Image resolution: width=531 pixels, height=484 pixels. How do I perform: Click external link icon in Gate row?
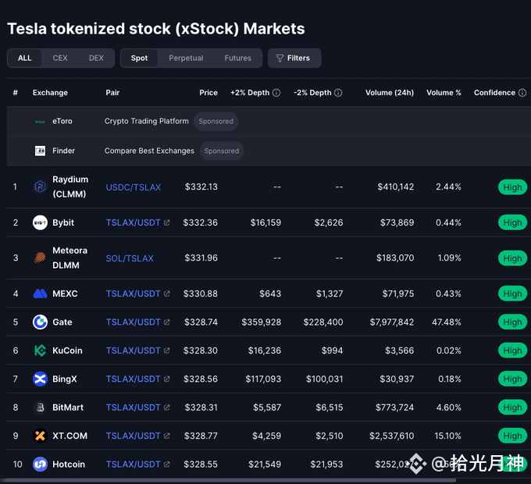coord(166,322)
